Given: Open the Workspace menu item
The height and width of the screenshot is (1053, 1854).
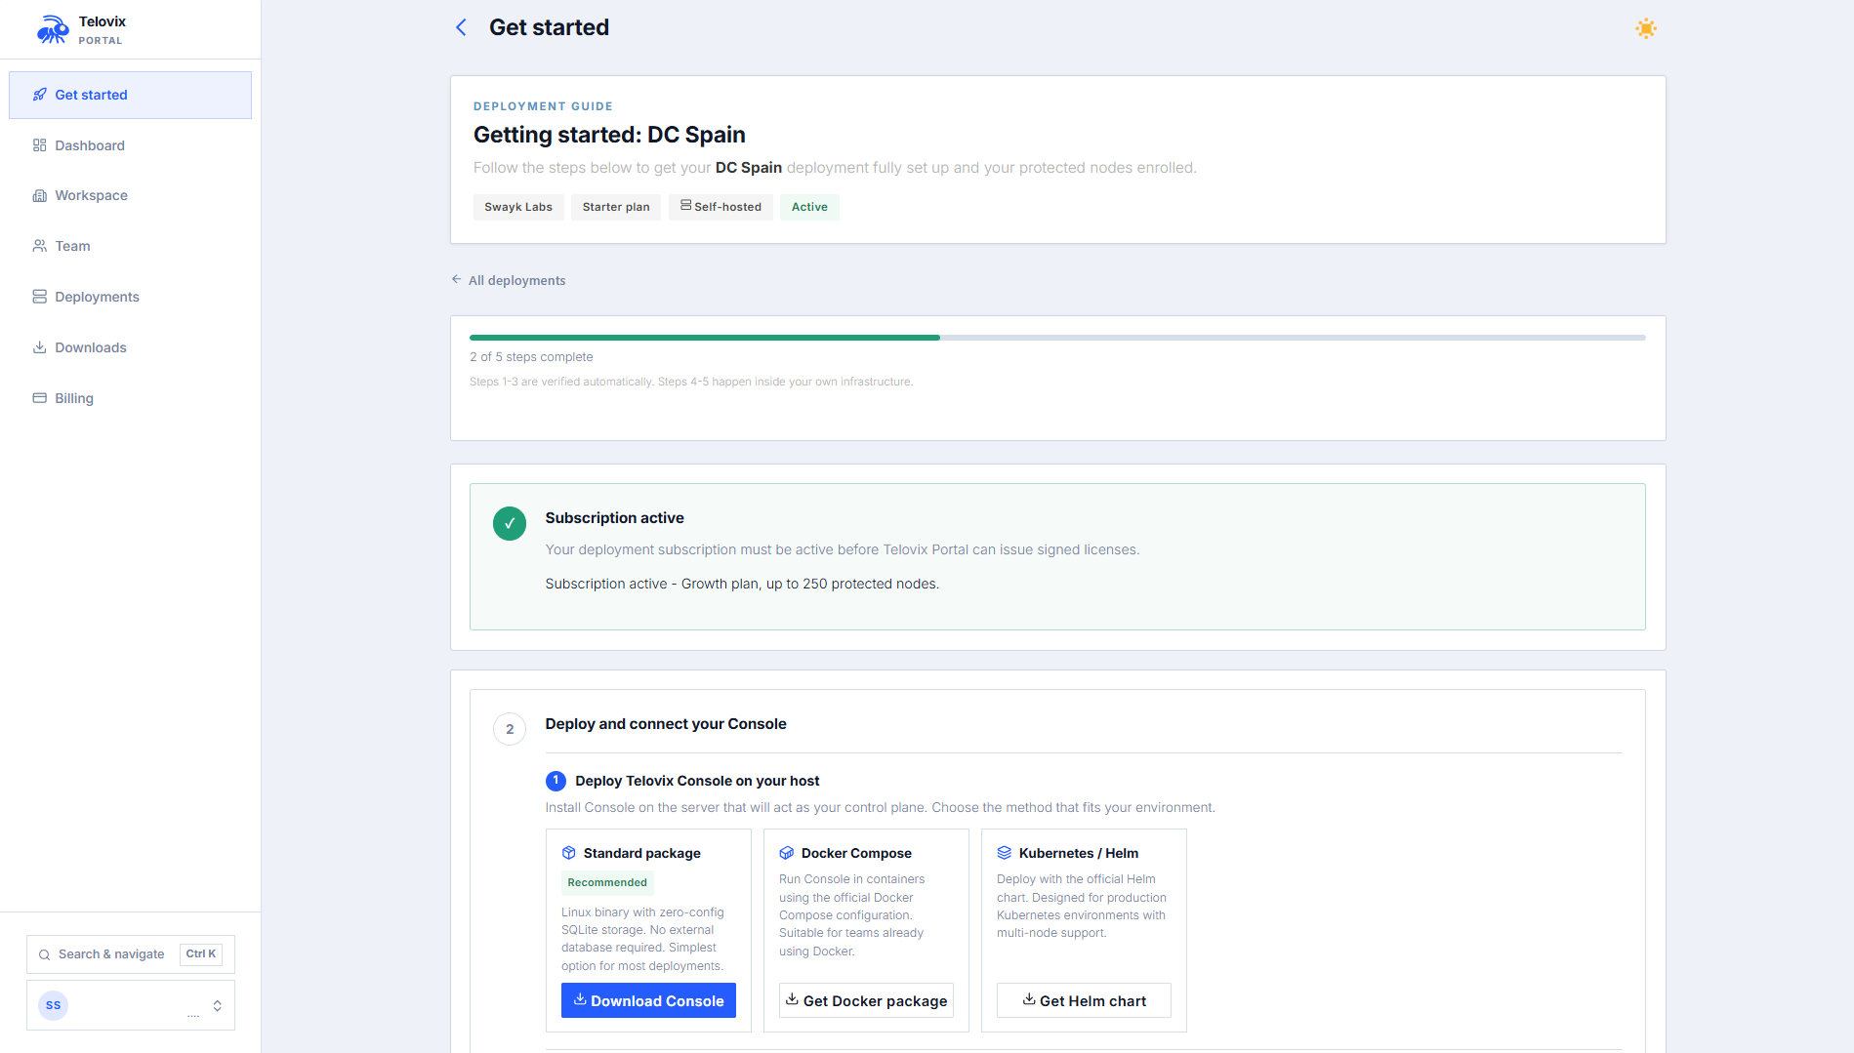Looking at the screenshot, I should tap(130, 195).
